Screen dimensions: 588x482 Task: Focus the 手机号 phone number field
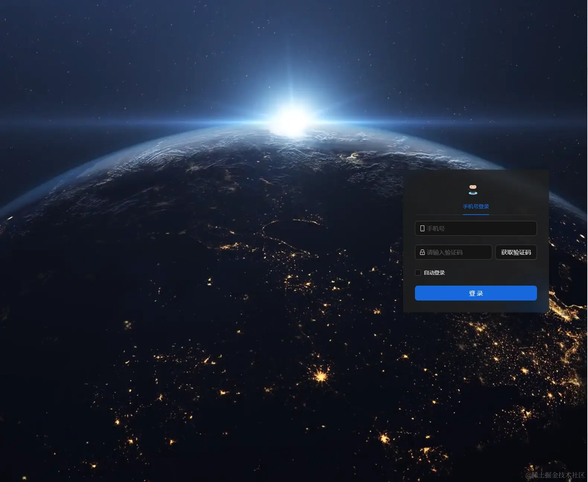point(476,228)
